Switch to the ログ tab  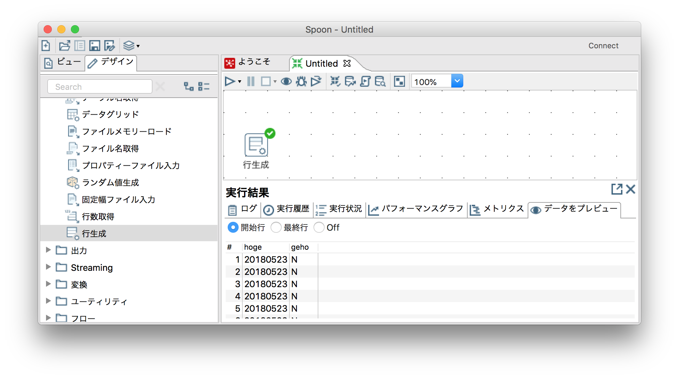(242, 209)
